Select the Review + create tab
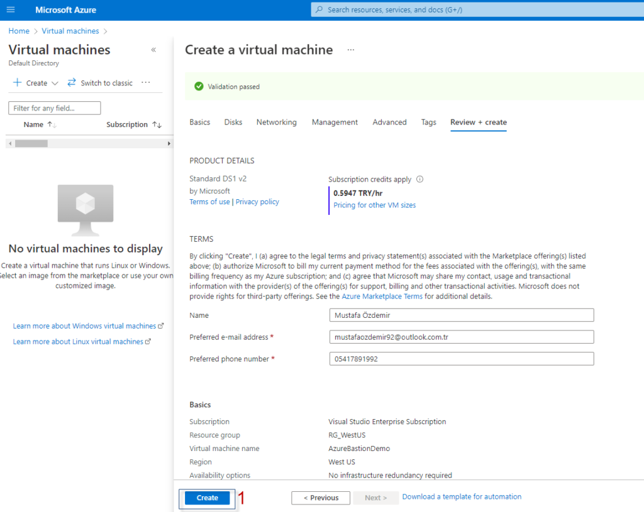This screenshot has width=644, height=512. point(479,123)
